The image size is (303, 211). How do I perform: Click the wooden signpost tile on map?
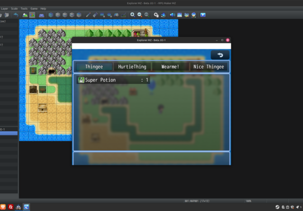[x=42, y=90]
